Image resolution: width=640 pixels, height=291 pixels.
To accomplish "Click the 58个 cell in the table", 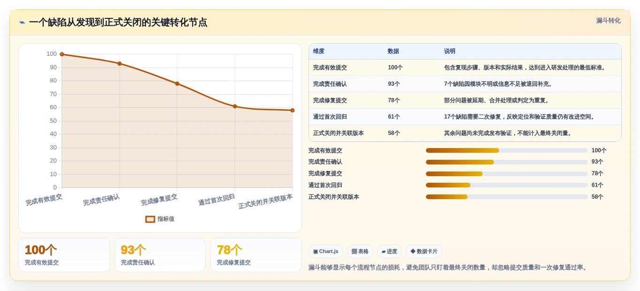I will [x=394, y=133].
